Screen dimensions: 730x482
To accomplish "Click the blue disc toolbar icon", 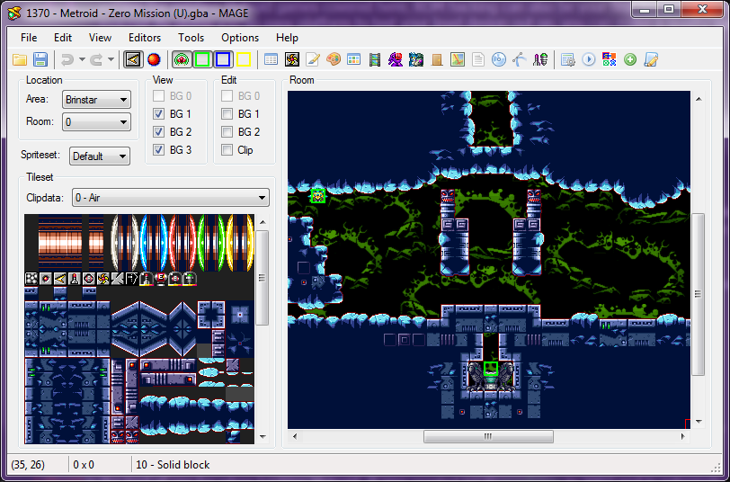I will pyautogui.click(x=499, y=59).
